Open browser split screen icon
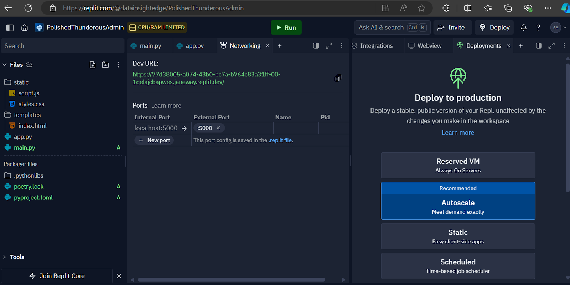Image resolution: width=570 pixels, height=285 pixels. tap(468, 8)
